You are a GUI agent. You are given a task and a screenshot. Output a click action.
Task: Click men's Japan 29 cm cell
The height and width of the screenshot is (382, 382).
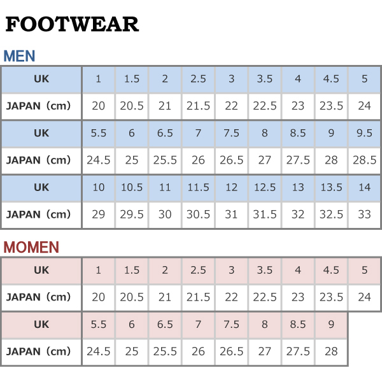[x=99, y=215]
